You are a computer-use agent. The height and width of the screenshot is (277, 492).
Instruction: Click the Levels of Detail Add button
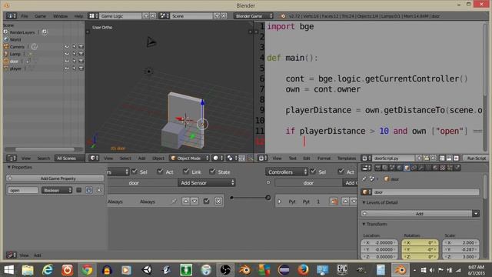coord(417,214)
